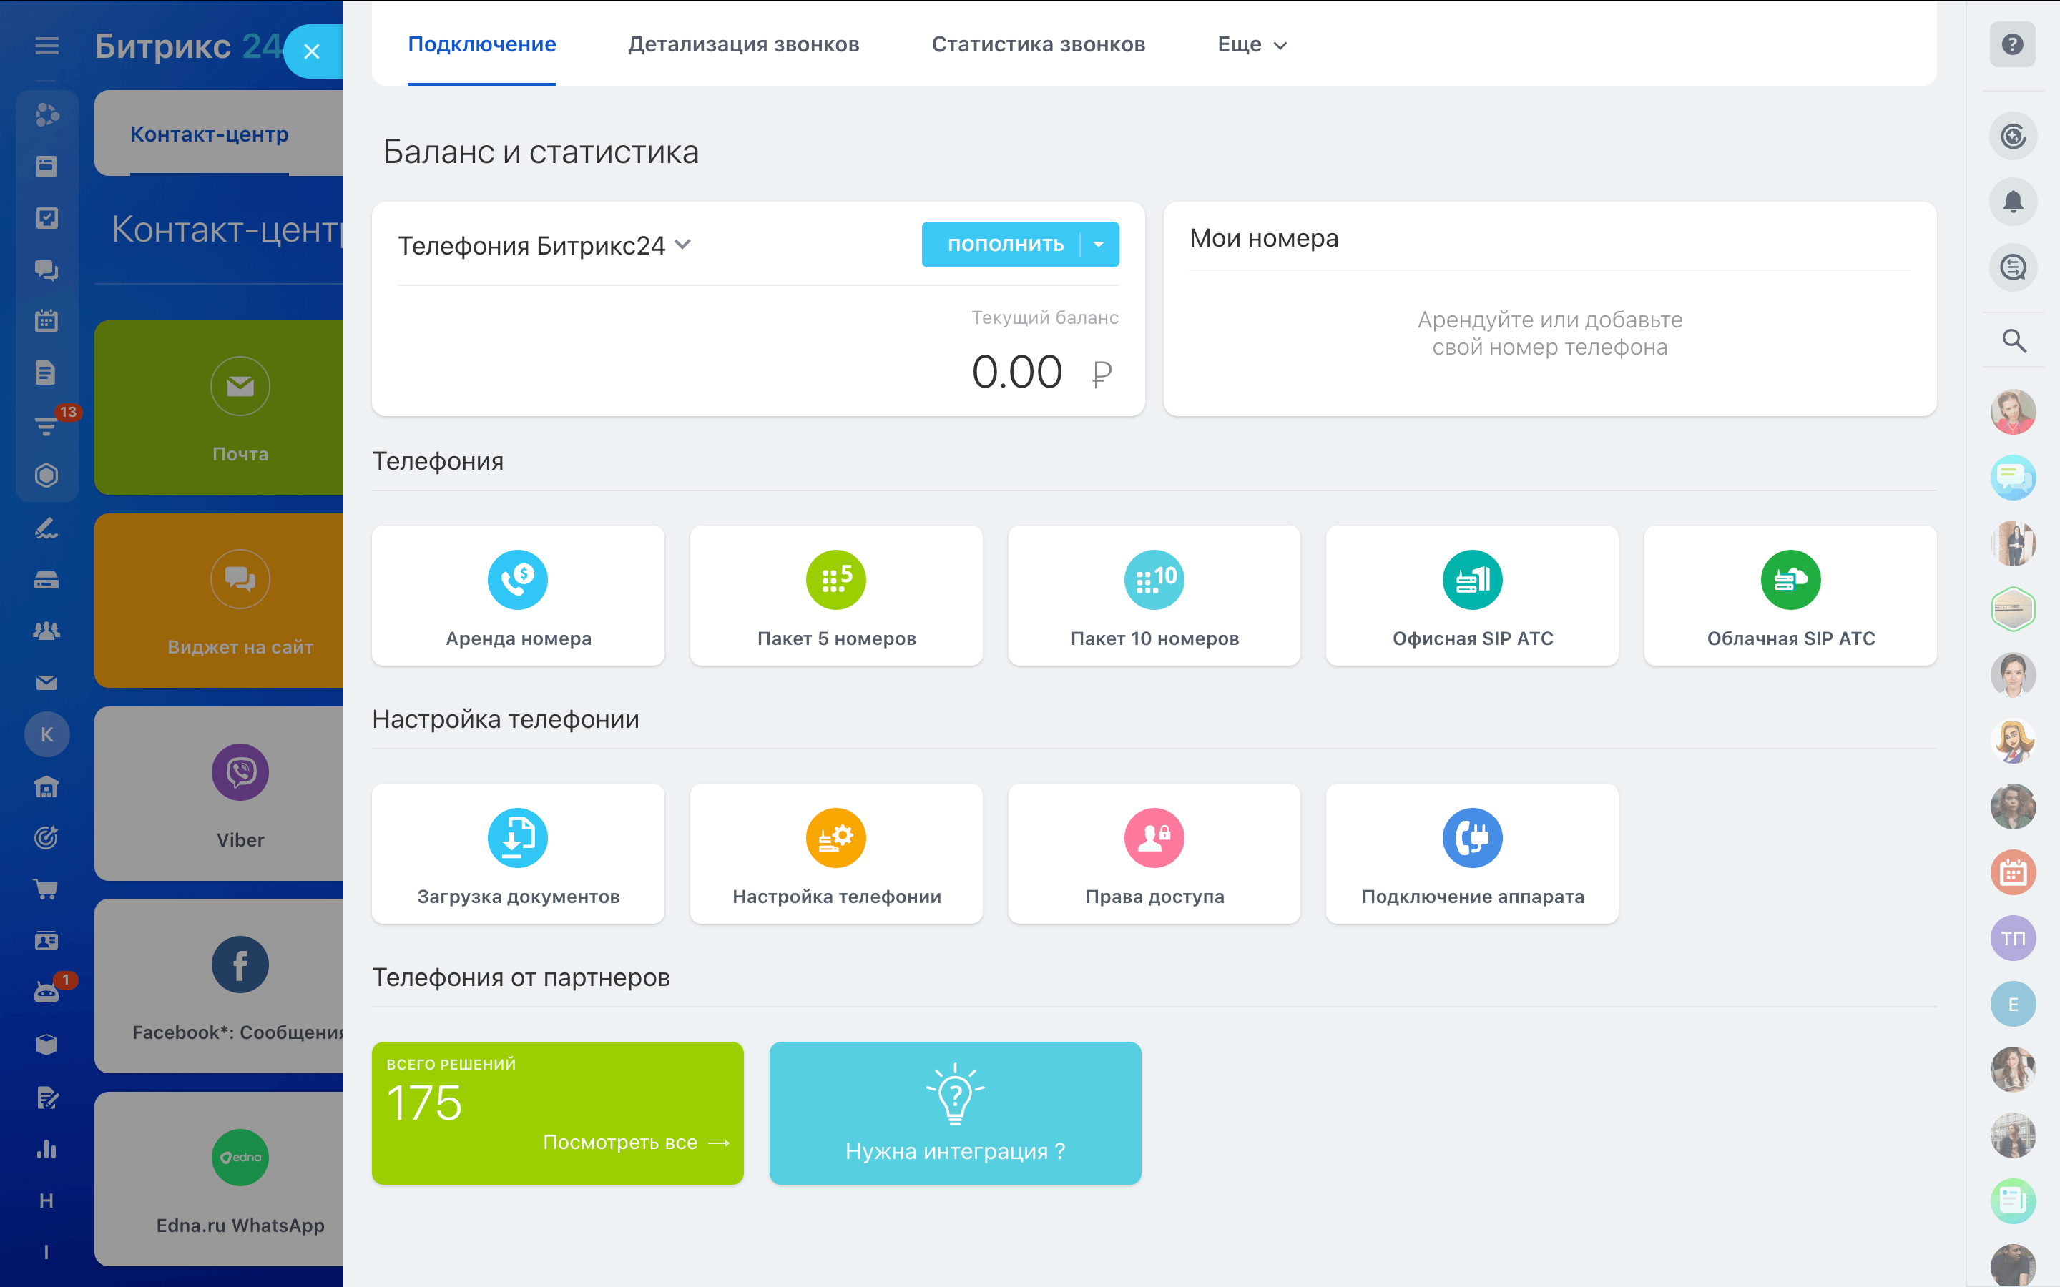2060x1287 pixels.
Task: Switch to the Подключение tab
Action: tap(482, 44)
